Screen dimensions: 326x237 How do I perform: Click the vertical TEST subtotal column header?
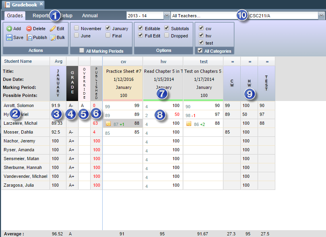266,83
